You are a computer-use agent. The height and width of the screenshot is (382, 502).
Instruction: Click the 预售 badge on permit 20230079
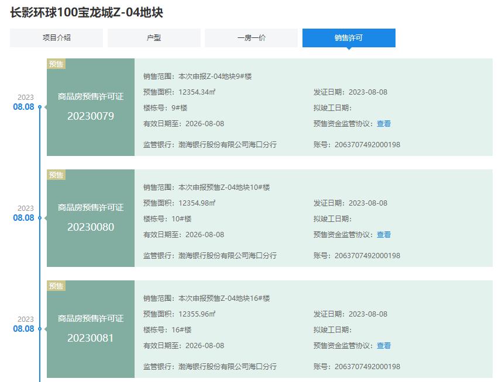click(x=57, y=64)
